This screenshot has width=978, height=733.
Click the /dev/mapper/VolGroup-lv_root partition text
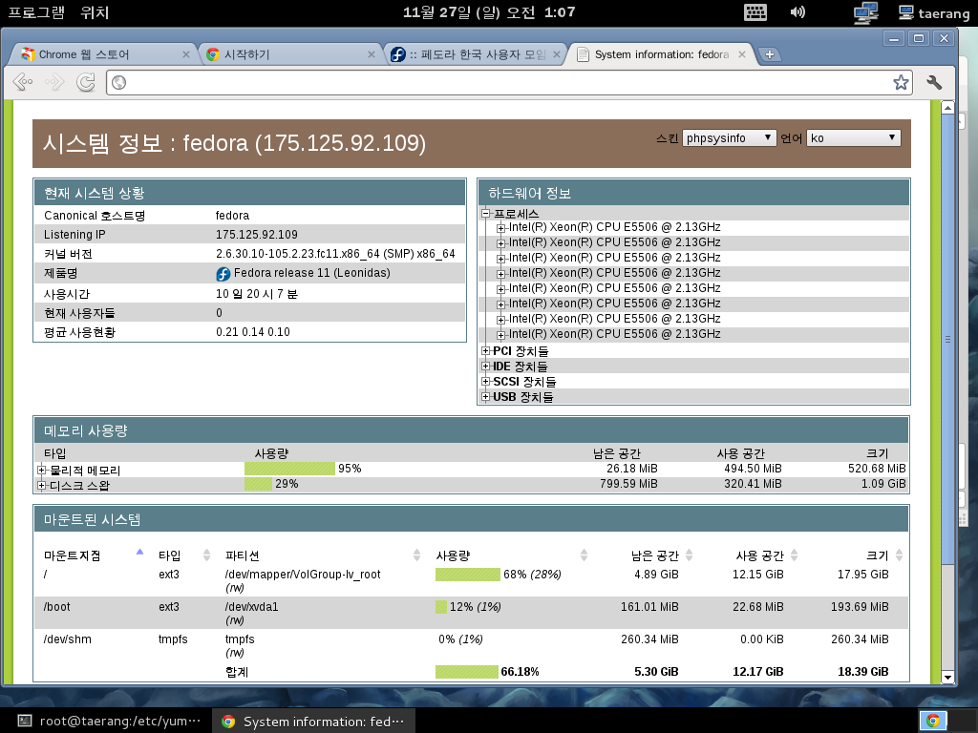point(303,574)
